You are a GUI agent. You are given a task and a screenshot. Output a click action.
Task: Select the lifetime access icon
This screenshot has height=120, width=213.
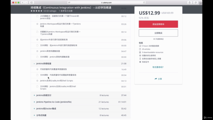coord(140,56)
